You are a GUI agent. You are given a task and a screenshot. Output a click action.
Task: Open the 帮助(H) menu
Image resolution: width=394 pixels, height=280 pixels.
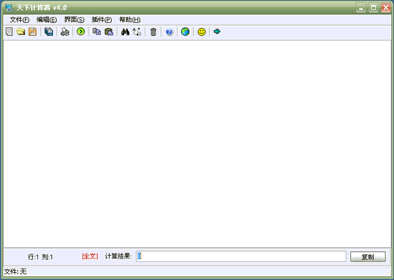[x=130, y=19]
